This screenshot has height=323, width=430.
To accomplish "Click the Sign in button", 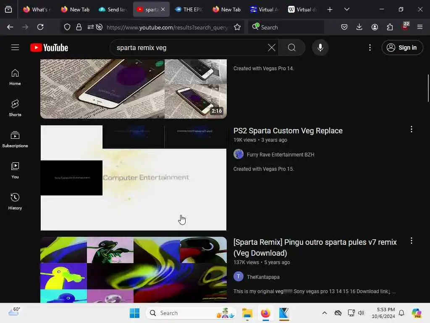I will 402,48.
